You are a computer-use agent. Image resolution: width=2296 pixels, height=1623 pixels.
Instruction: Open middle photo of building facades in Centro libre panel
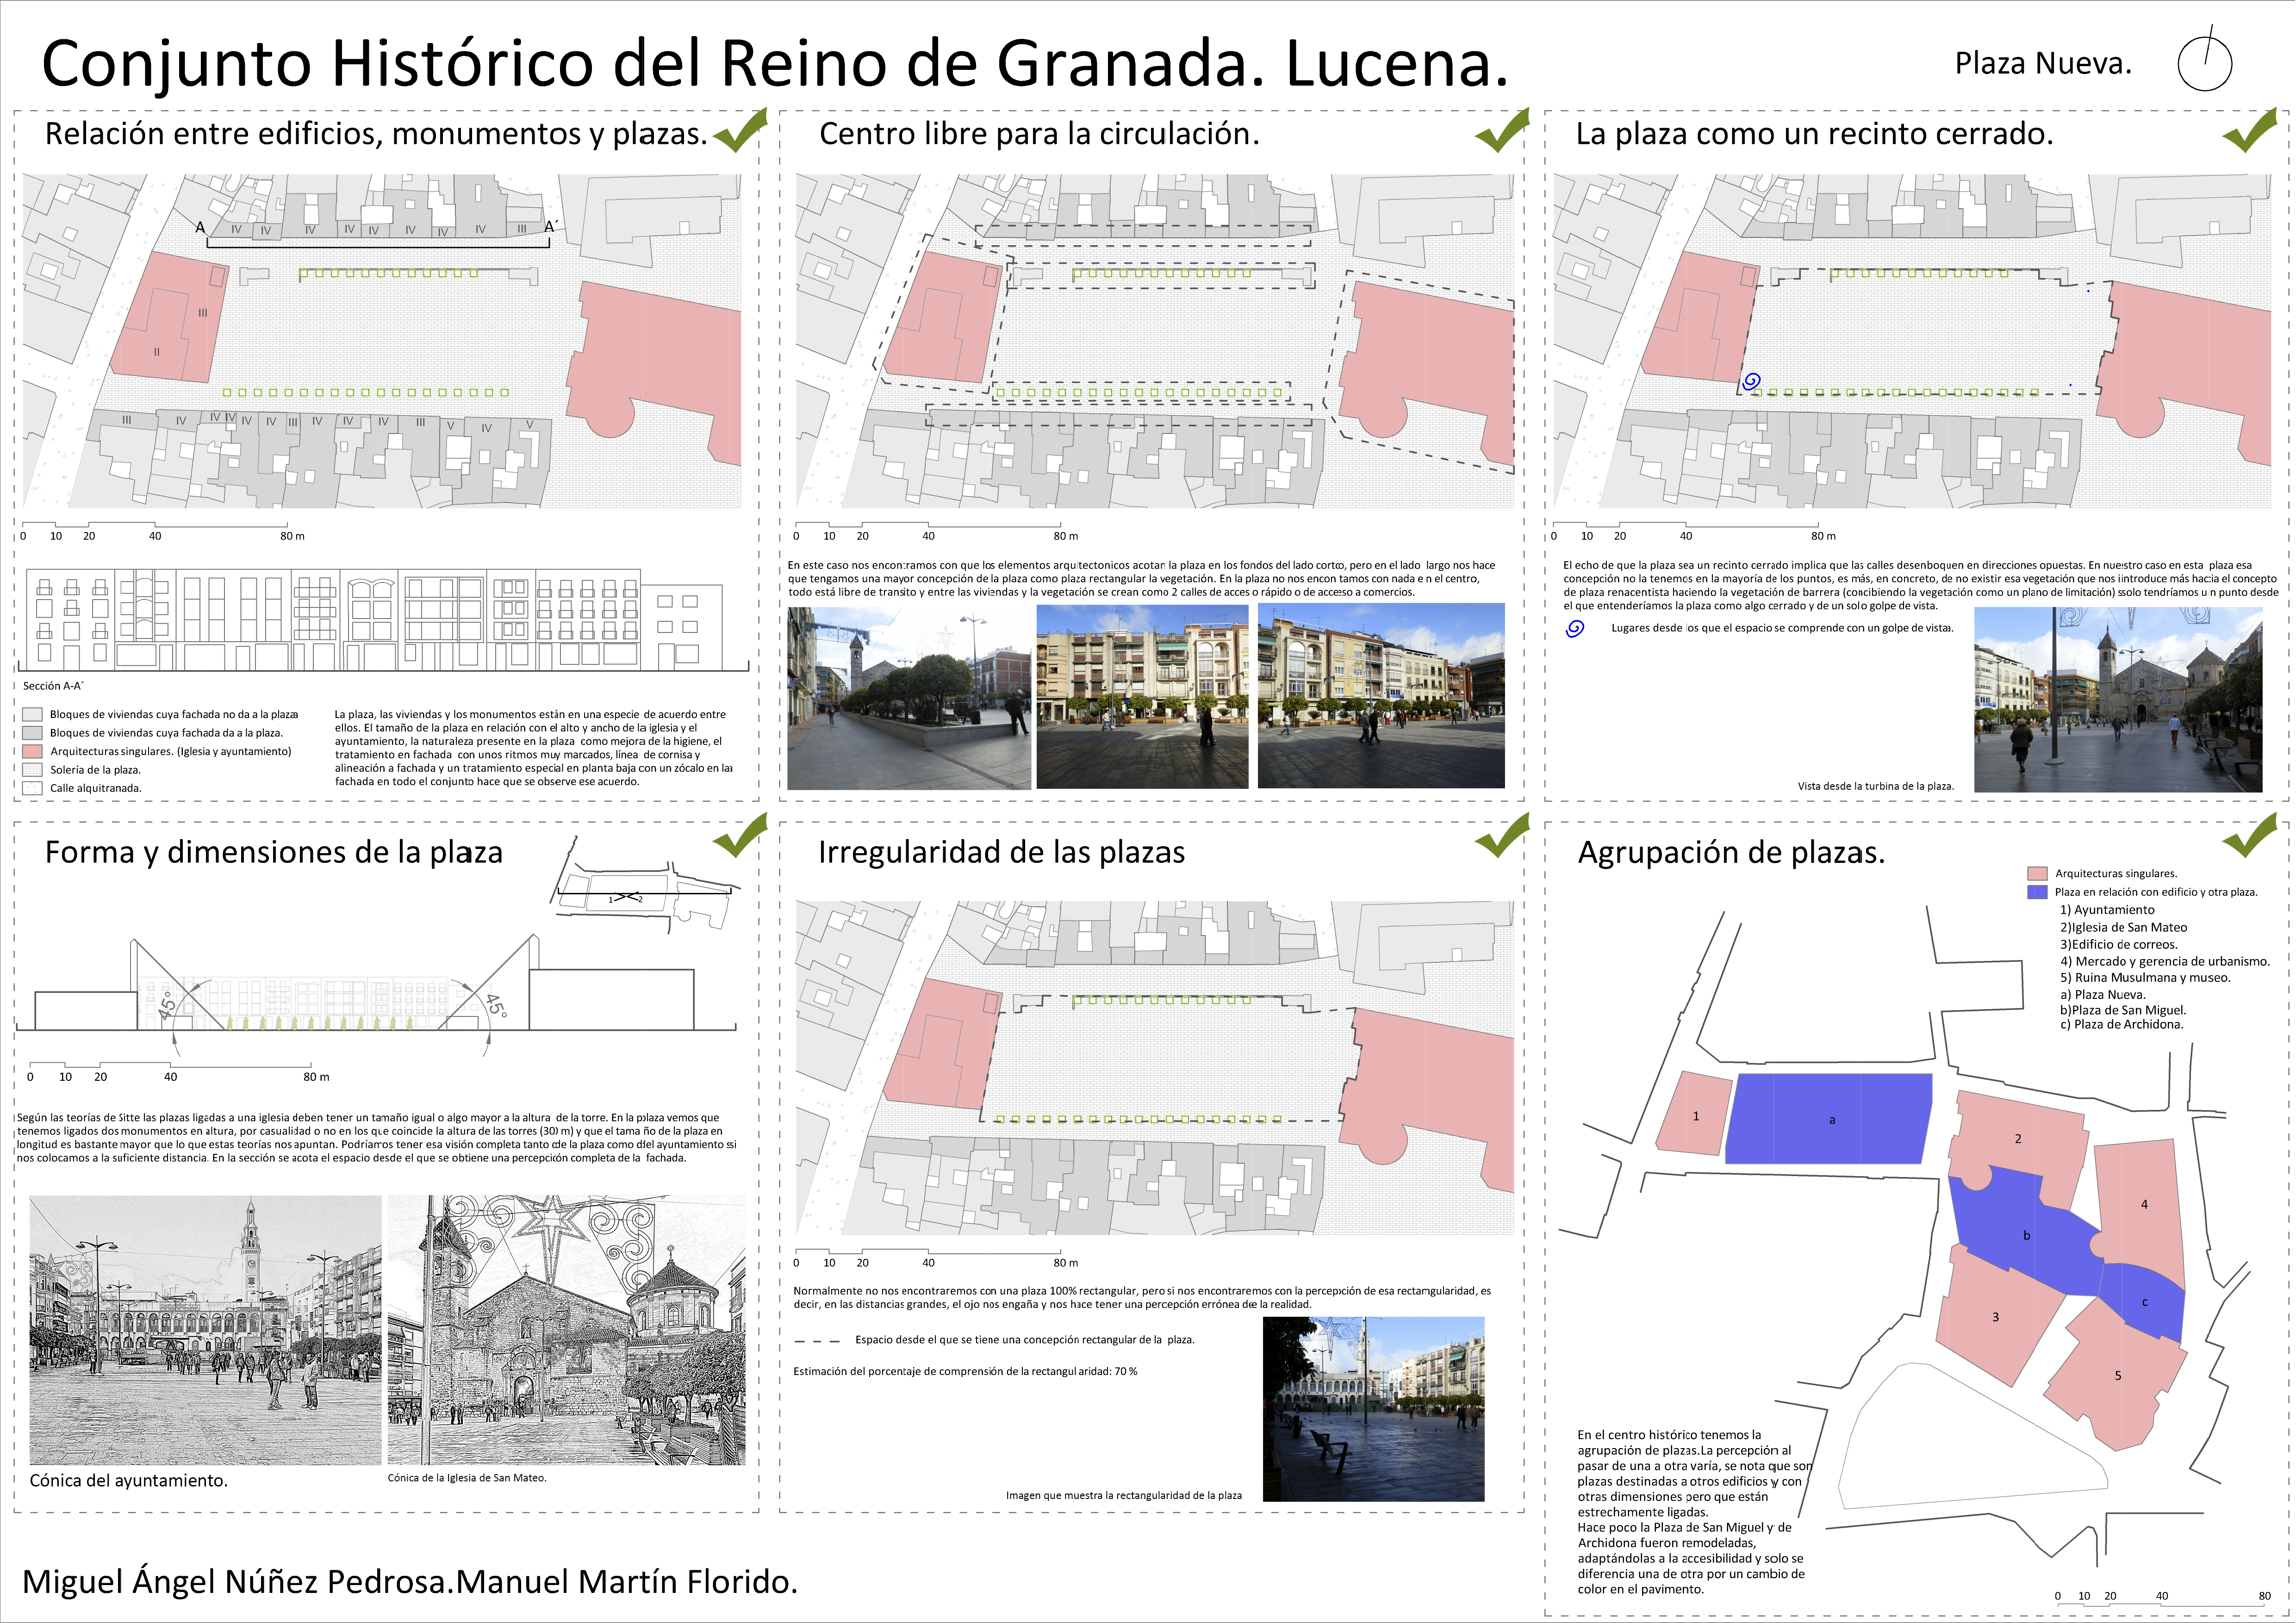[1142, 697]
